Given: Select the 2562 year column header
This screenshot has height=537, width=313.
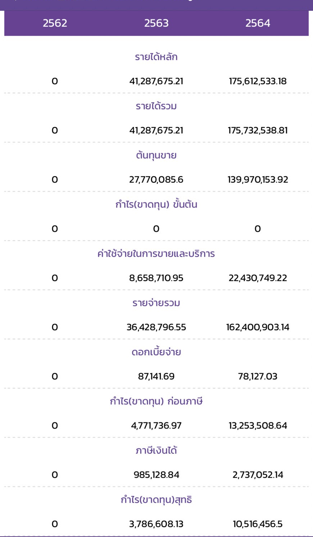Looking at the screenshot, I should coord(55,23).
